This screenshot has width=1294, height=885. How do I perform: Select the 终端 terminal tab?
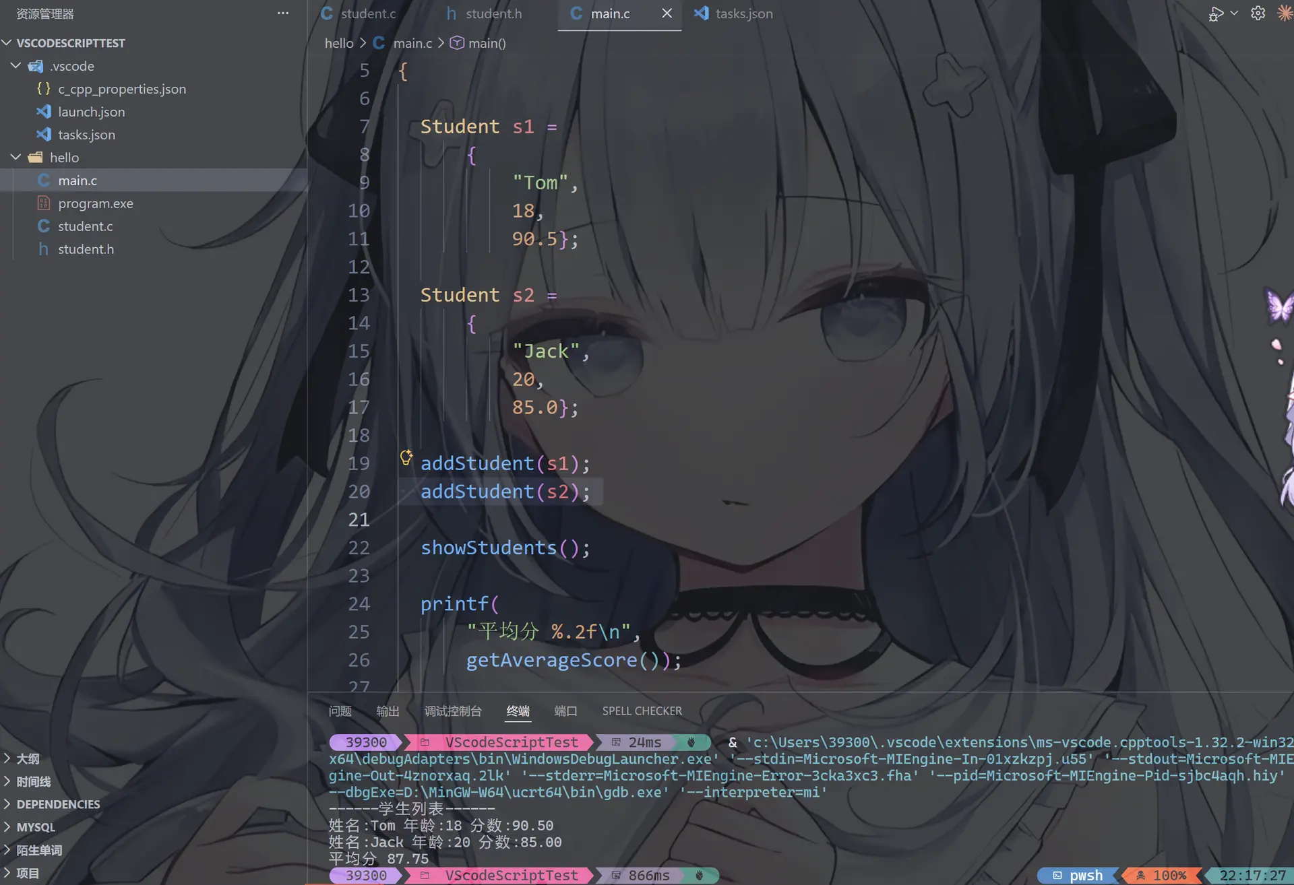[x=518, y=711]
